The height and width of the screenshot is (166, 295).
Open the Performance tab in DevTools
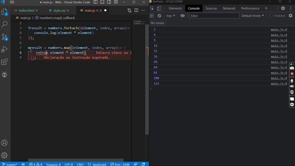tap(250, 8)
